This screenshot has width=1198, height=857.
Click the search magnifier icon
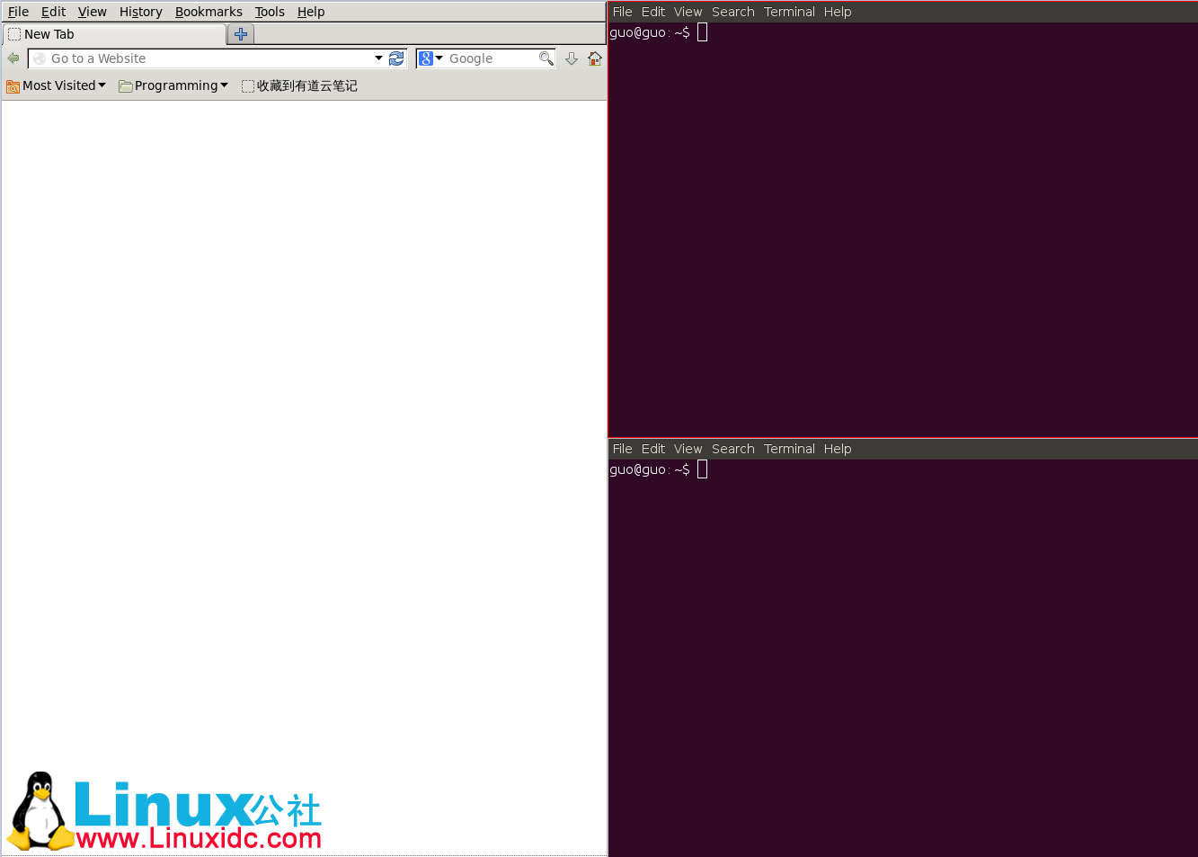546,58
